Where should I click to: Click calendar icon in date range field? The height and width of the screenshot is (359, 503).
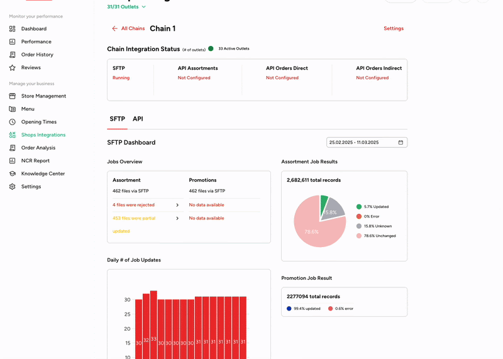pos(401,143)
